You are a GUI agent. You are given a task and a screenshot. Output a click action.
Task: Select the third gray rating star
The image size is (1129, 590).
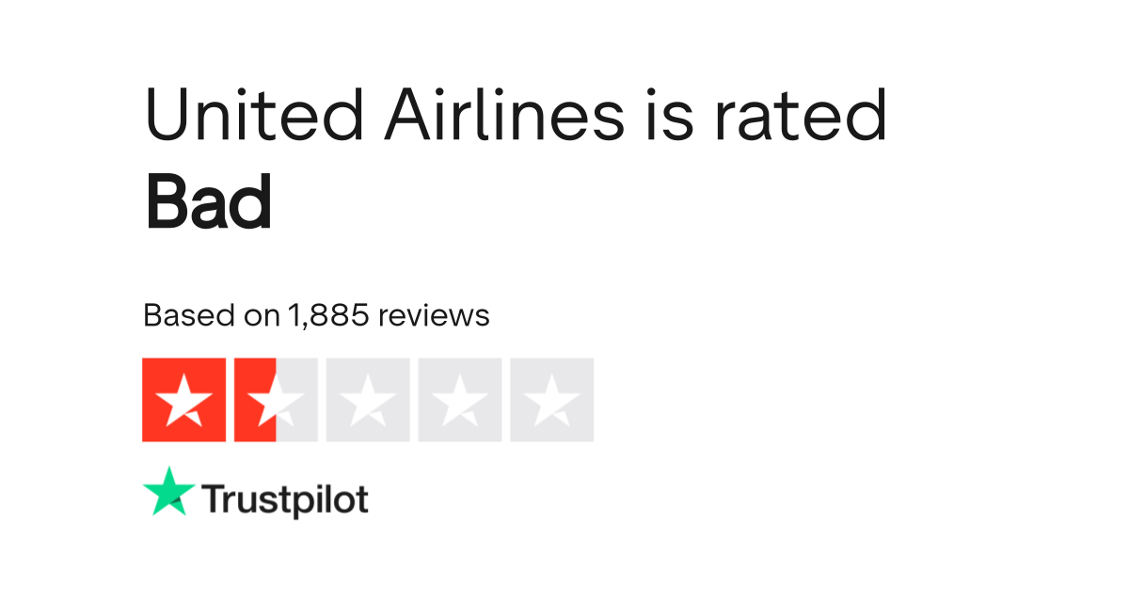(x=368, y=399)
